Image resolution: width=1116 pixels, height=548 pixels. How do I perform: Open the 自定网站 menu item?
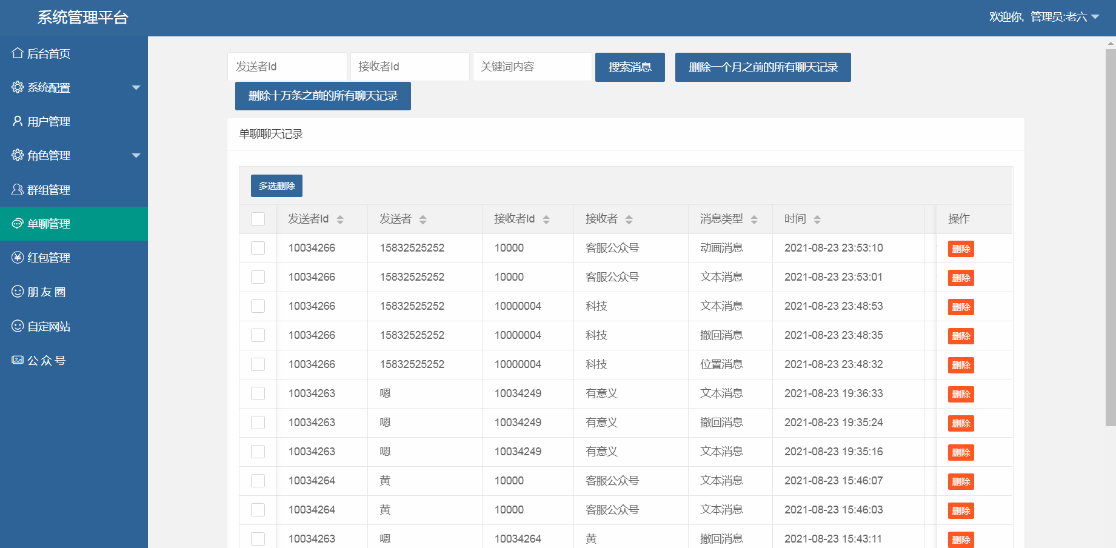[74, 326]
